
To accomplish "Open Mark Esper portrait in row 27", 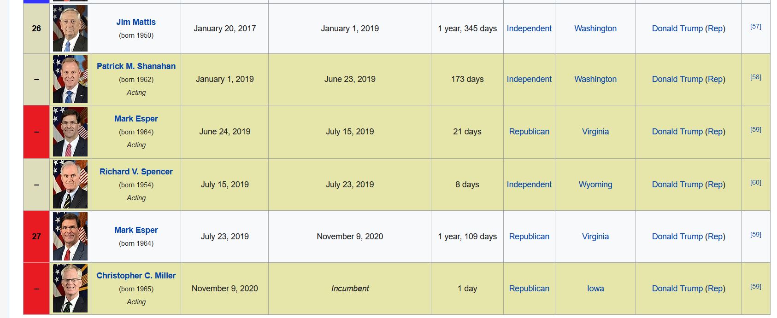I will (70, 237).
